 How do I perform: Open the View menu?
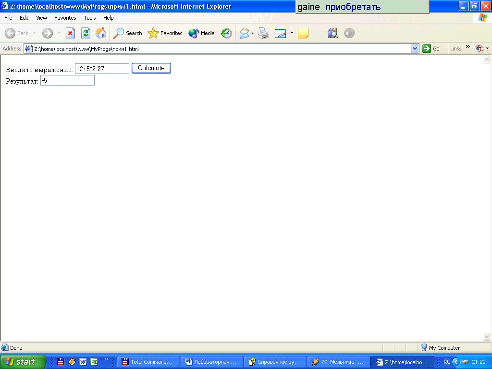pos(41,18)
